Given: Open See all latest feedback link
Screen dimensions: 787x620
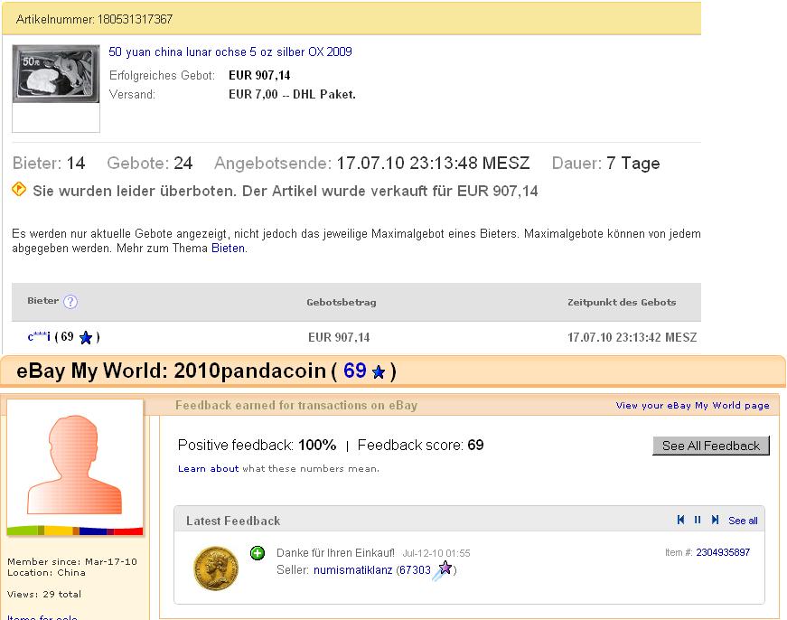Looking at the screenshot, I should 743,521.
